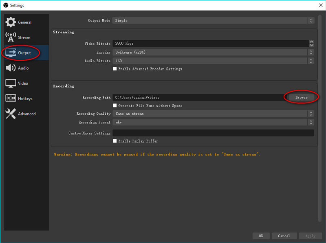This screenshot has width=326, height=243.
Task: Select the Output monitor icon
Action: pyautogui.click(x=11, y=53)
